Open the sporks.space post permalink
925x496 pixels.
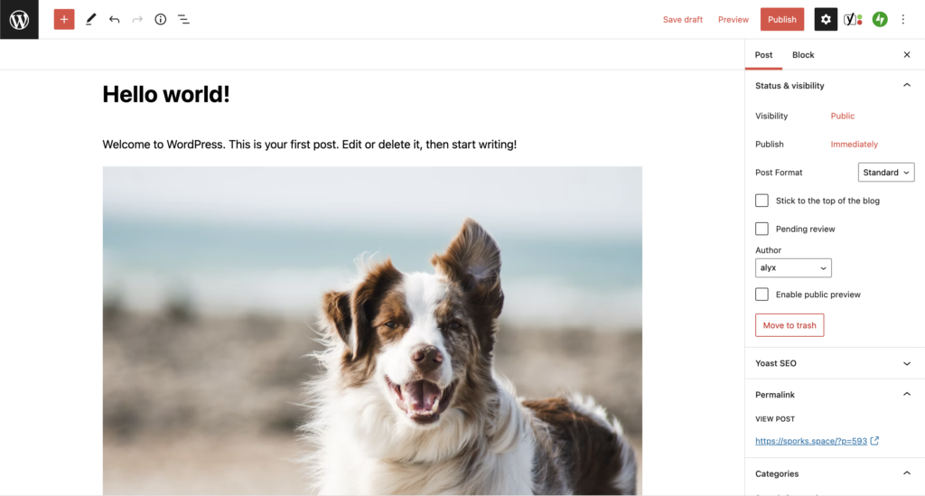pyautogui.click(x=811, y=441)
